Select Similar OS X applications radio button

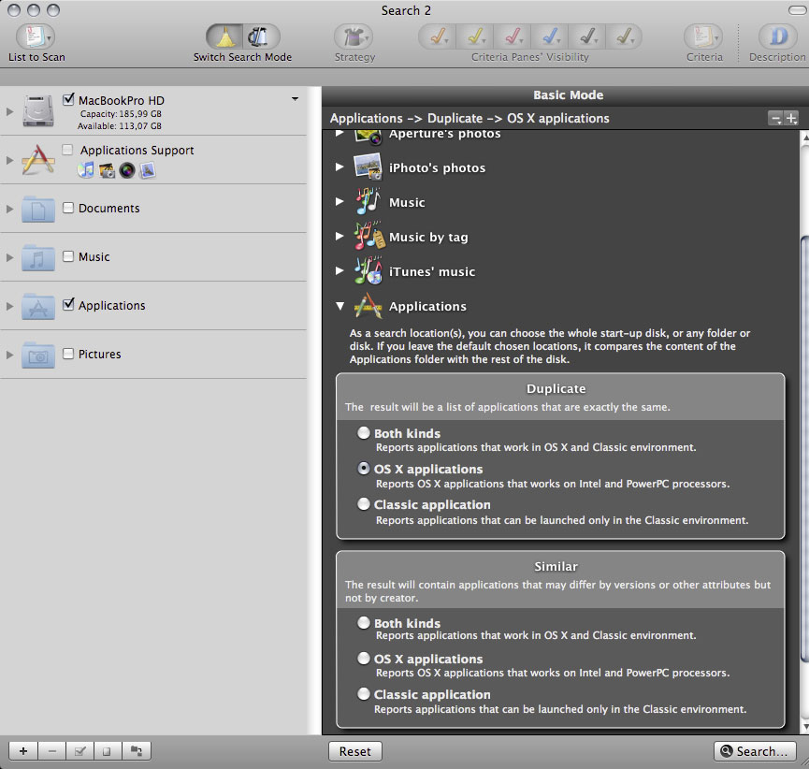point(364,658)
